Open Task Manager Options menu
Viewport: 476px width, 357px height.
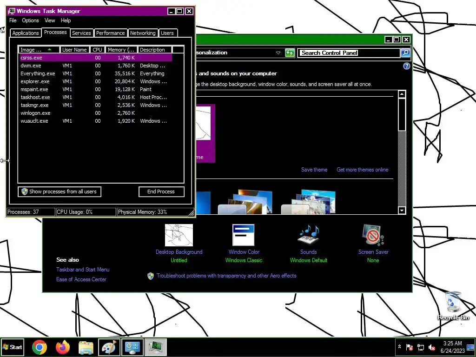(x=30, y=20)
